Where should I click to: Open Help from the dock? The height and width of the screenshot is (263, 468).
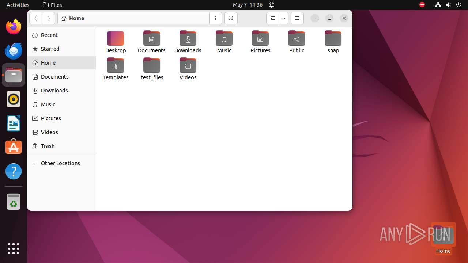pos(14,171)
